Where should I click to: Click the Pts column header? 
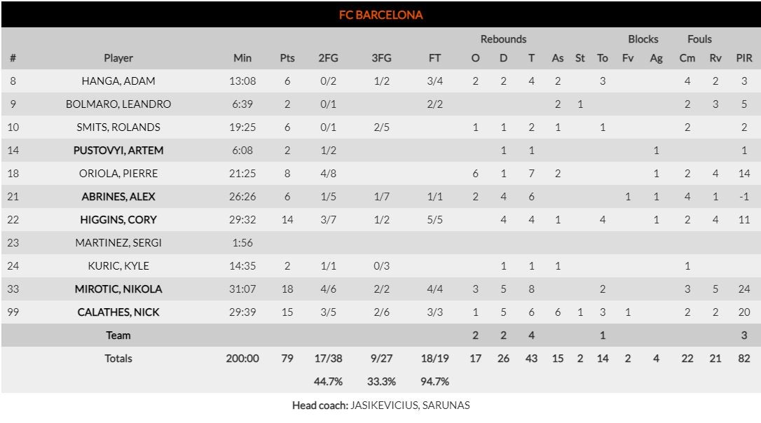(287, 58)
